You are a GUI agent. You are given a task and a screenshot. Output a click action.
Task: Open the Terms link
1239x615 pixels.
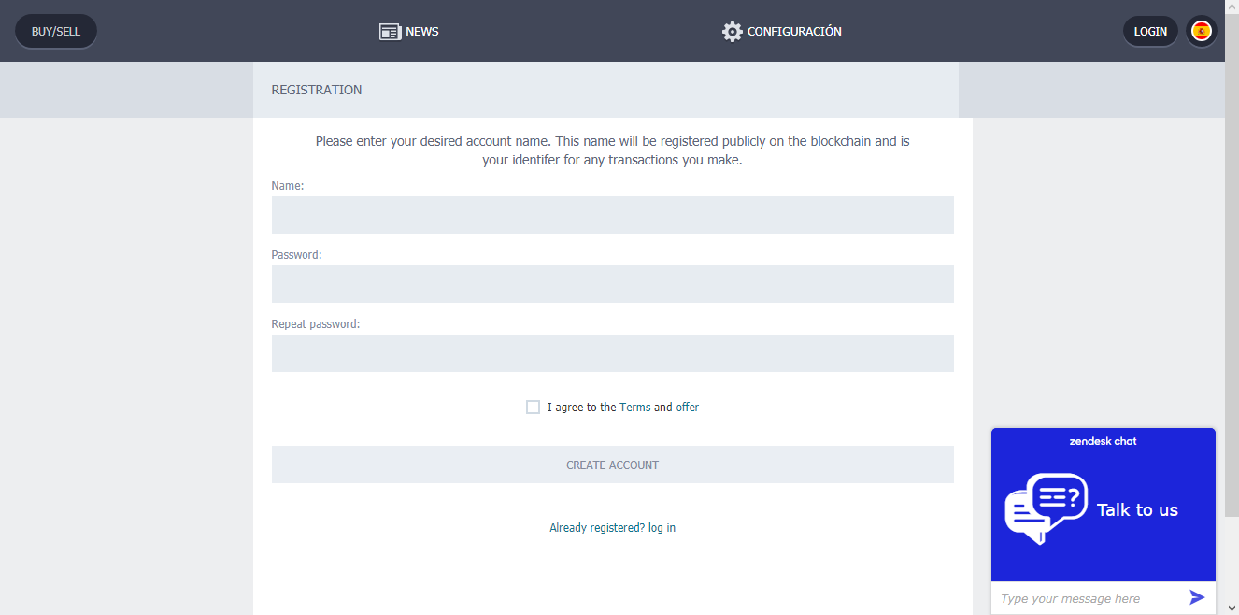(634, 408)
